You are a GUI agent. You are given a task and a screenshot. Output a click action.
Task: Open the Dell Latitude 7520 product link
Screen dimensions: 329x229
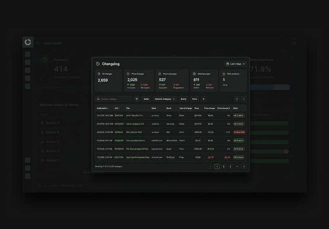click(134, 132)
